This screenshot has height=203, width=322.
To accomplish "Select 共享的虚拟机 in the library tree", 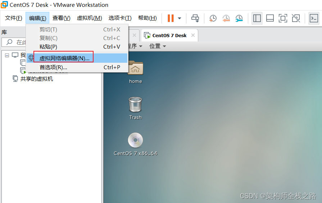I will click(x=37, y=79).
